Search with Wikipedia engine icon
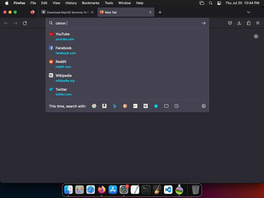The image size is (264, 198). coord(146,106)
